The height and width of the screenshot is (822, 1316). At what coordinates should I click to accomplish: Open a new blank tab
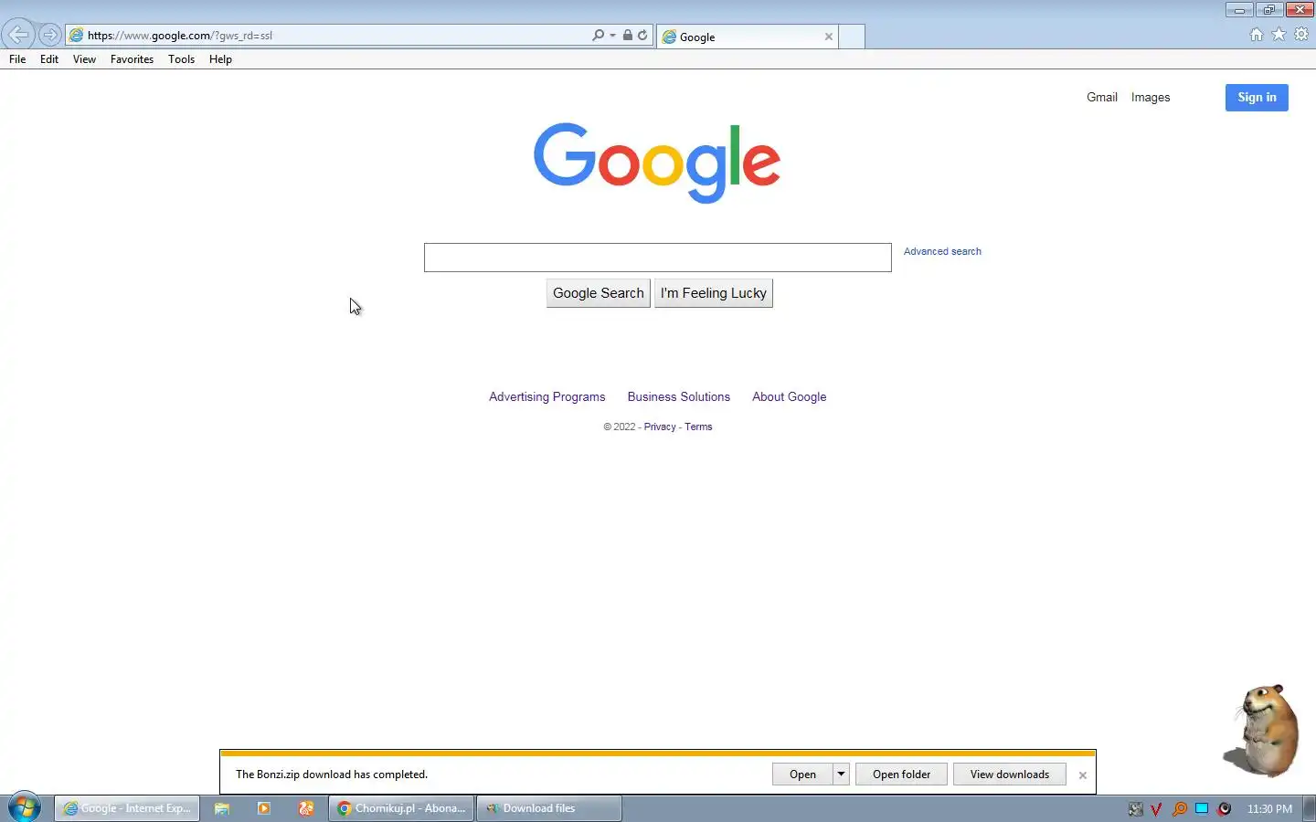click(x=852, y=37)
